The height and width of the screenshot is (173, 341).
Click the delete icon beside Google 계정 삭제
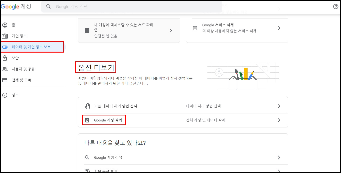87,120
